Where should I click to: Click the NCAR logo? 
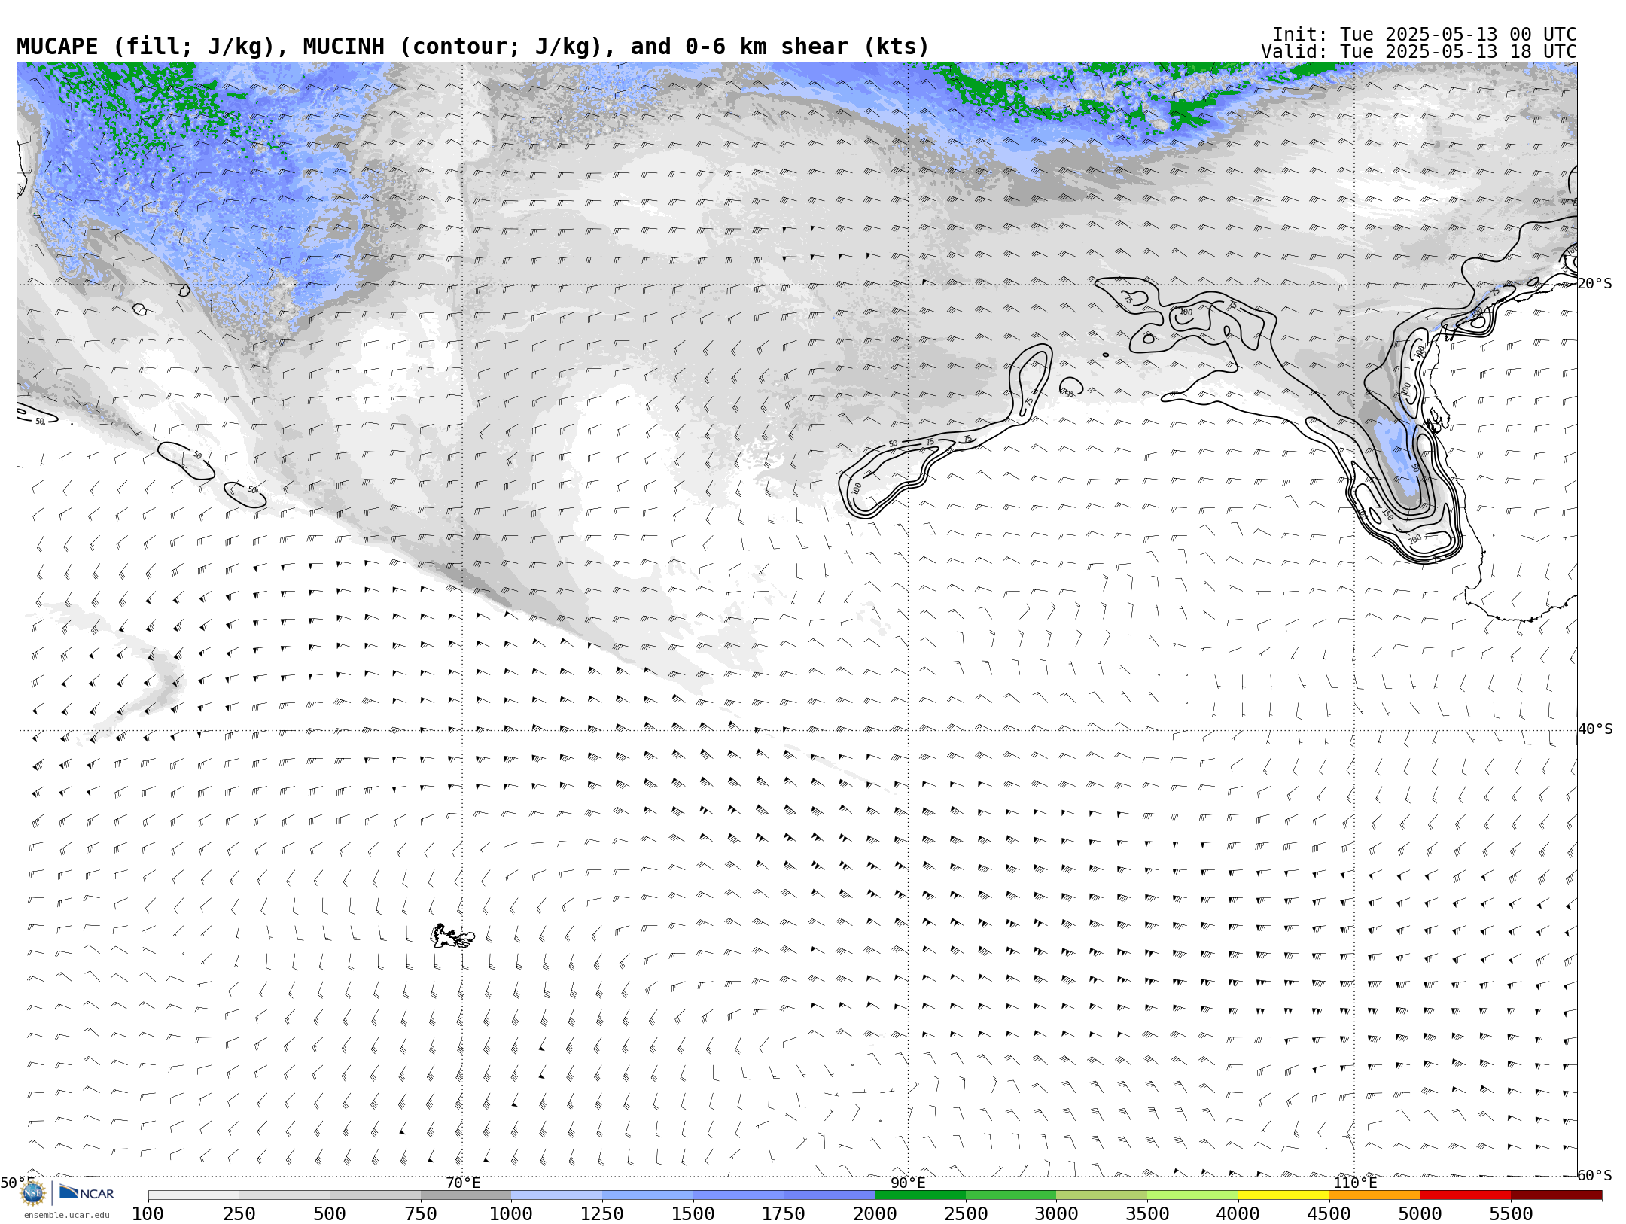tap(87, 1193)
